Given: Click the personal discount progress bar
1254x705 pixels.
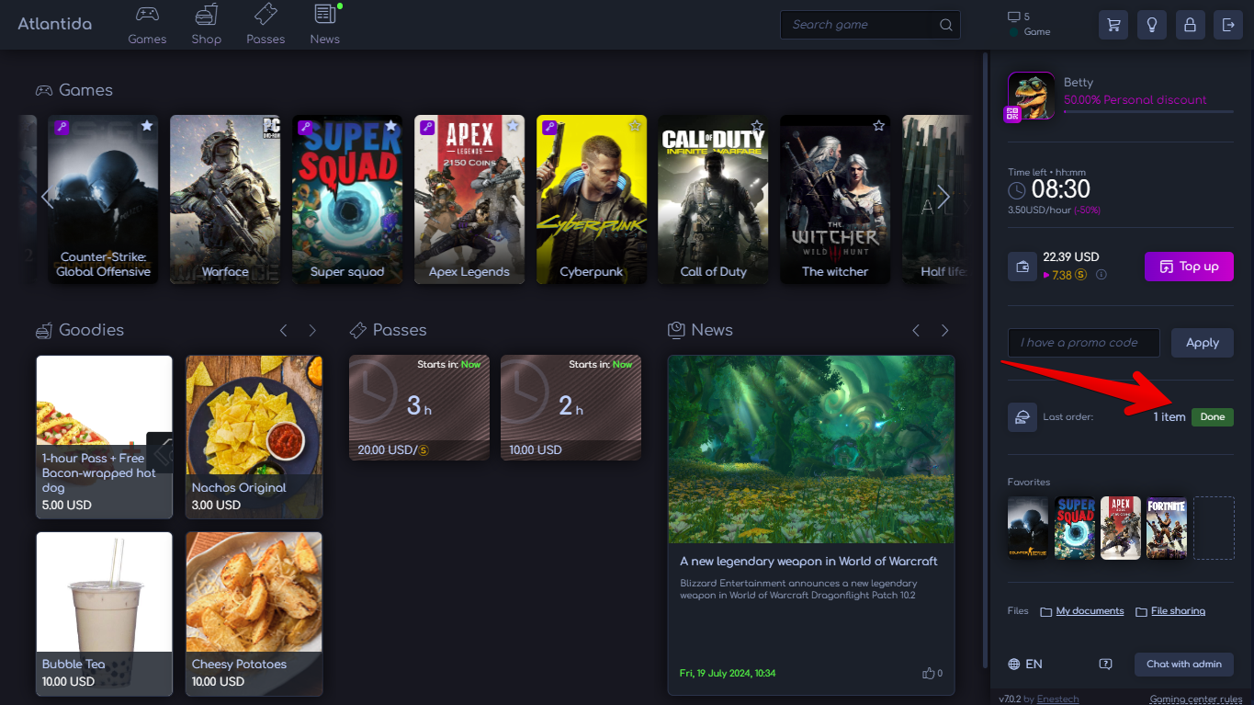Looking at the screenshot, I should click(1148, 111).
